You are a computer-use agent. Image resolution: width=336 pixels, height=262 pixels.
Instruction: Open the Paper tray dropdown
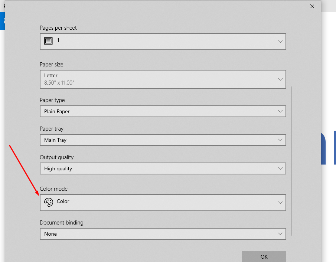[163, 140]
